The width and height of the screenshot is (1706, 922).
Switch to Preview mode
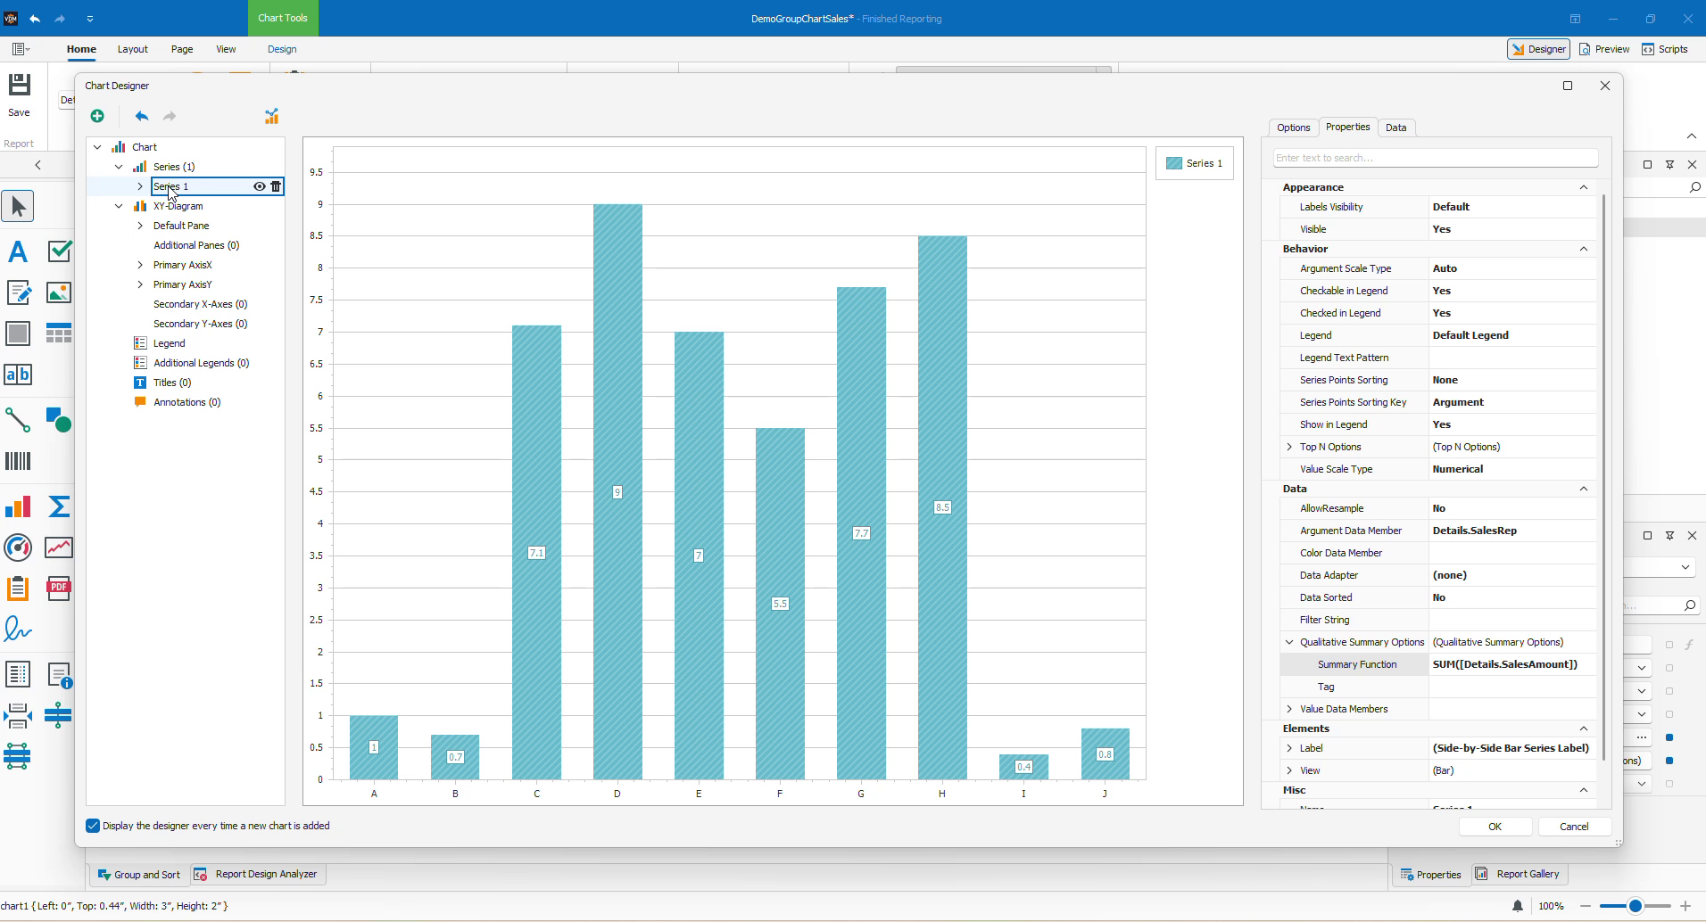[x=1604, y=49]
